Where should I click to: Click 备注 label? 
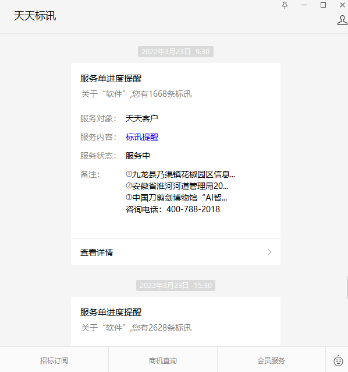90,174
